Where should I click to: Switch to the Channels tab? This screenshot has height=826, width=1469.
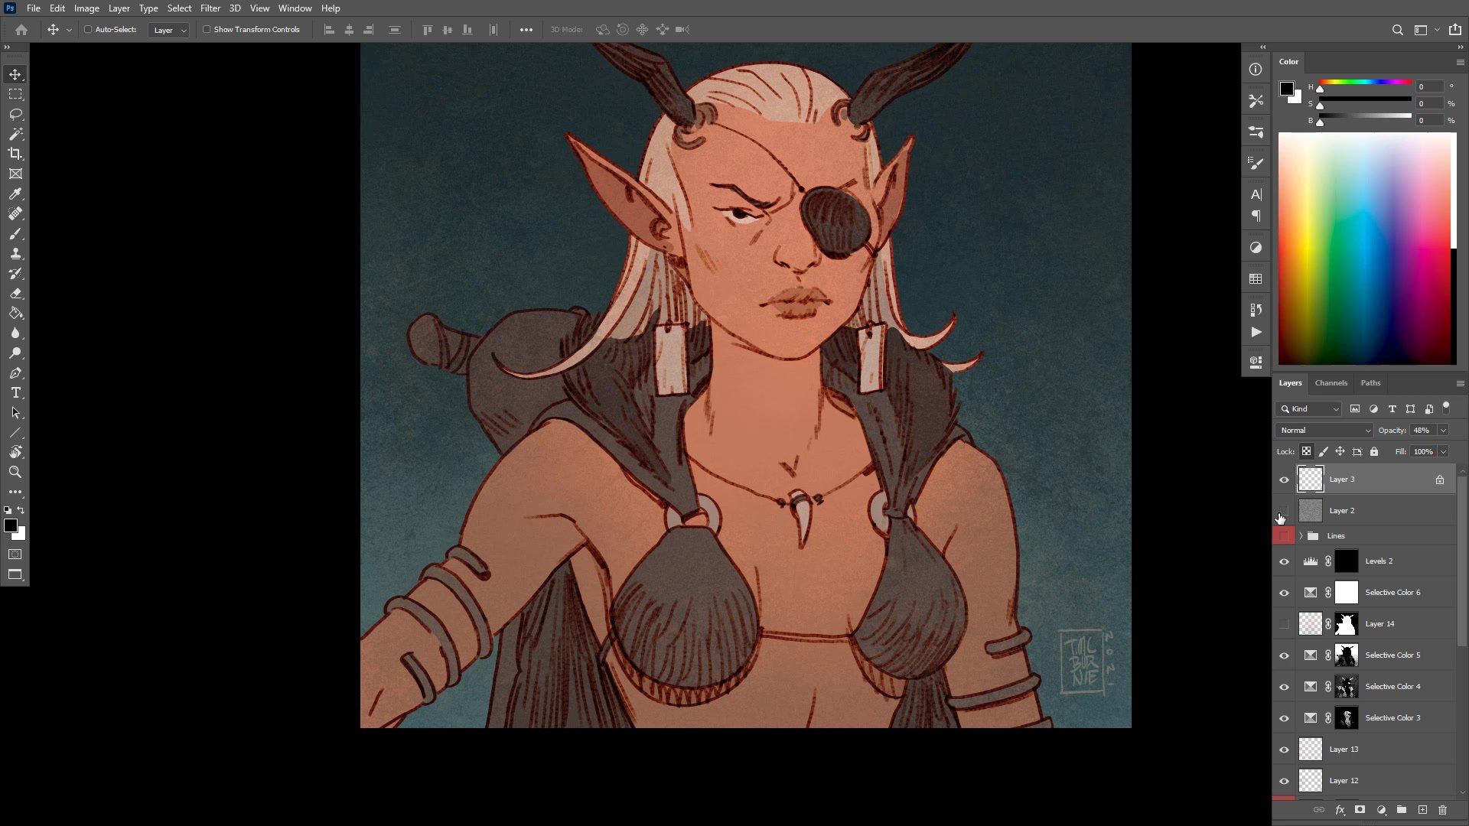pos(1331,383)
